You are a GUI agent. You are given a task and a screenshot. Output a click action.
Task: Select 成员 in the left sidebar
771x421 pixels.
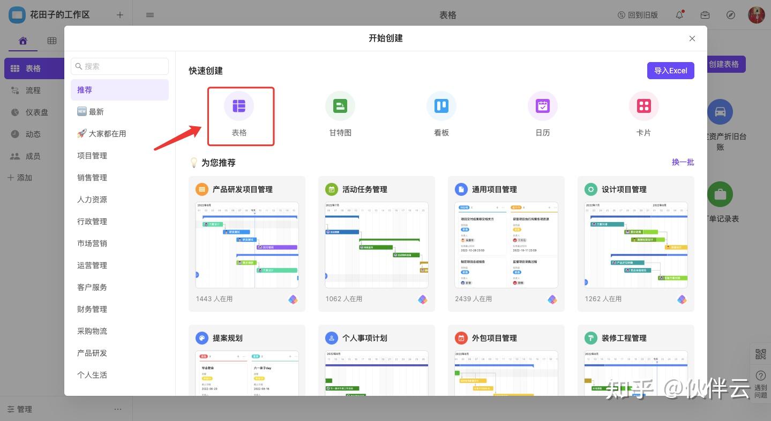[x=34, y=156]
